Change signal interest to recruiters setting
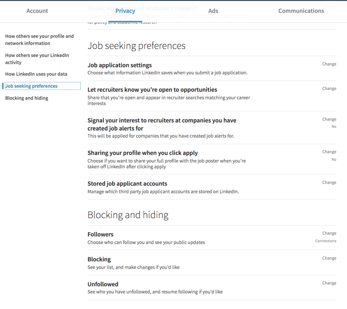Viewport: 347px width, 309px height. pos(329,119)
